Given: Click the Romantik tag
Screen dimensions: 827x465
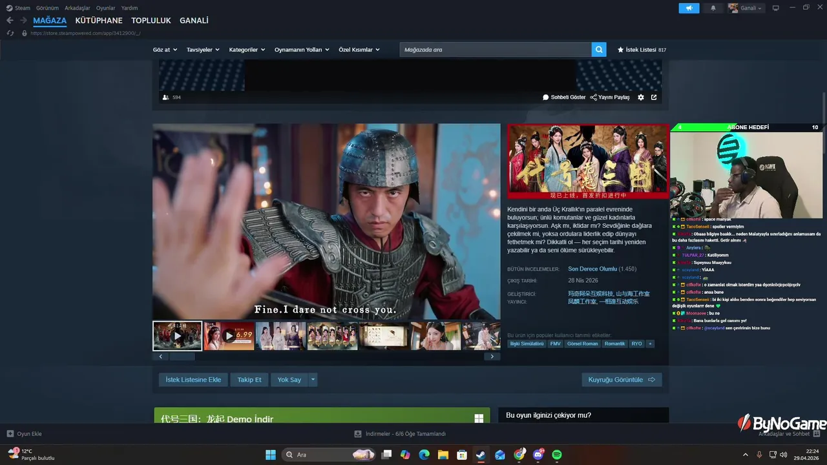Looking at the screenshot, I should 614,344.
